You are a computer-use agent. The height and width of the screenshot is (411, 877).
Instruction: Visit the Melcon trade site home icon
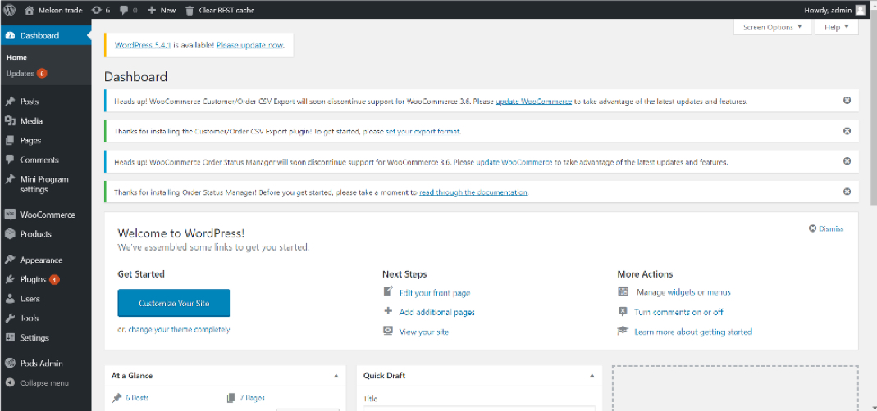pos(30,10)
